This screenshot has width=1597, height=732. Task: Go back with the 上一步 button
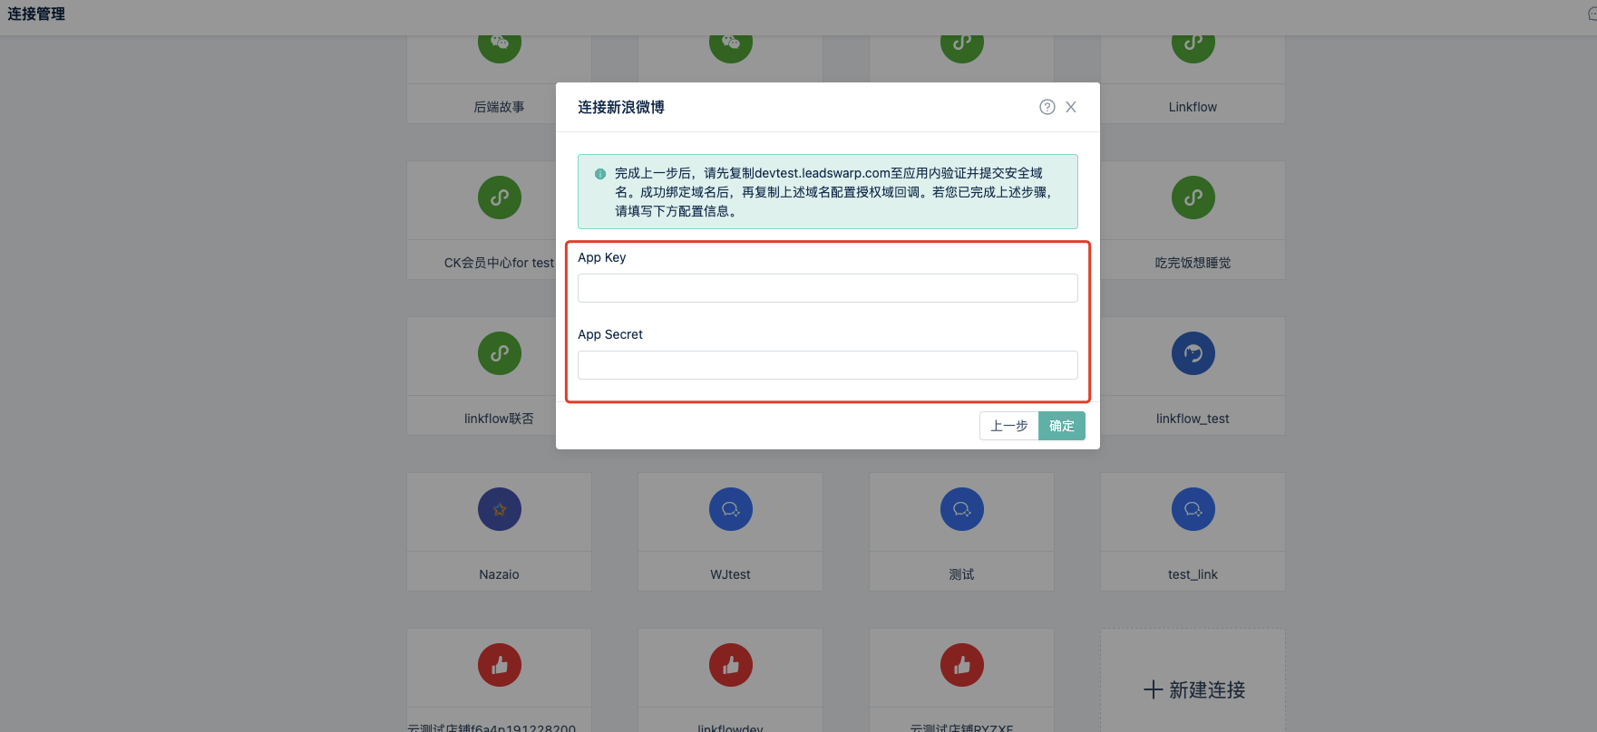point(1009,426)
